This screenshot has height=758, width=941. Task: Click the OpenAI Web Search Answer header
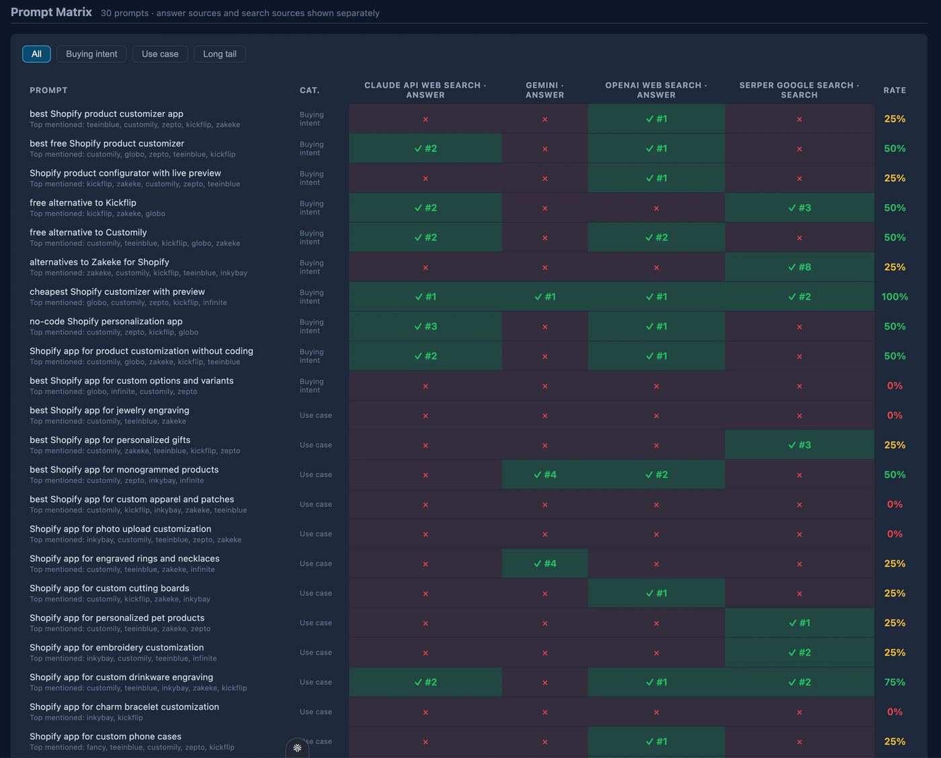pos(657,90)
